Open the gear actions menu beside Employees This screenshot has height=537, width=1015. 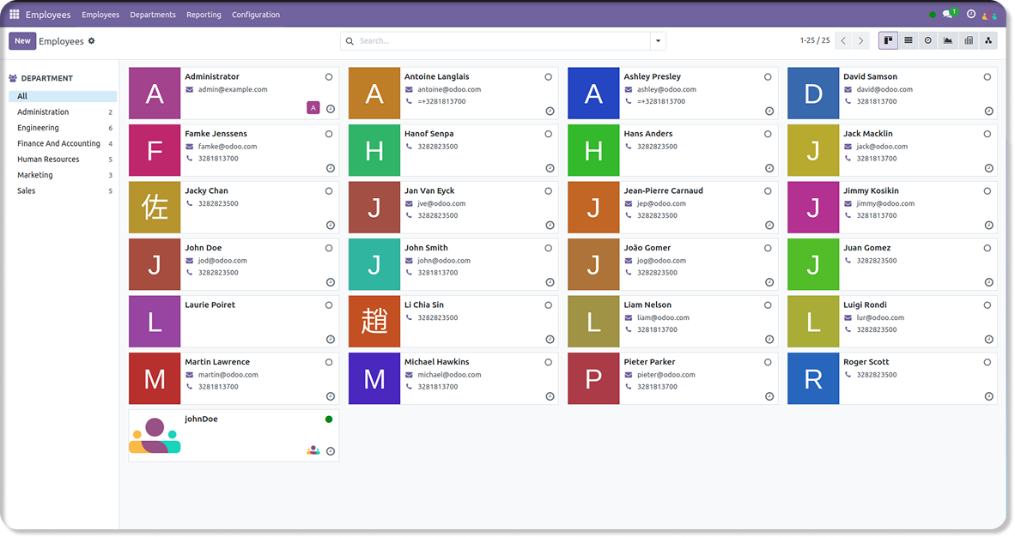[x=92, y=41]
